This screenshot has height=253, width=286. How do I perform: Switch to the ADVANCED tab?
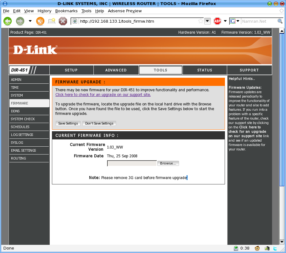point(116,70)
